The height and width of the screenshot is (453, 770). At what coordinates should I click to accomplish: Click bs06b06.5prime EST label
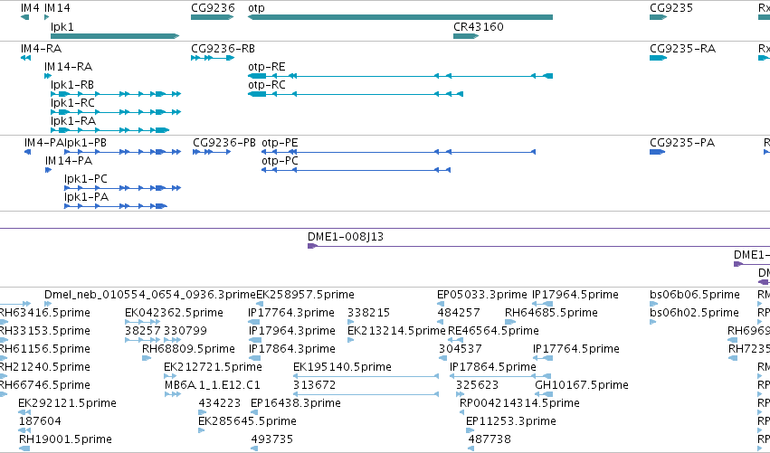pyautogui.click(x=695, y=295)
